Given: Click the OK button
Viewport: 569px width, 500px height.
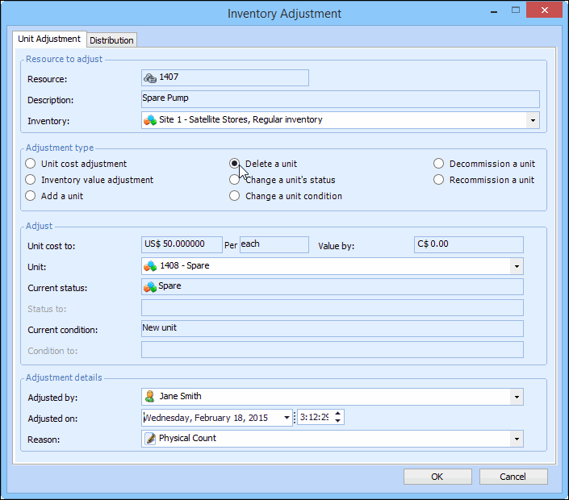Looking at the screenshot, I should [x=437, y=477].
